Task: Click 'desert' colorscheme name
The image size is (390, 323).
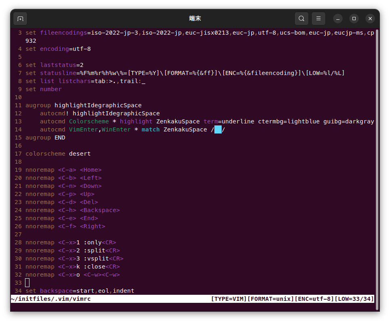Action: tap(80, 154)
